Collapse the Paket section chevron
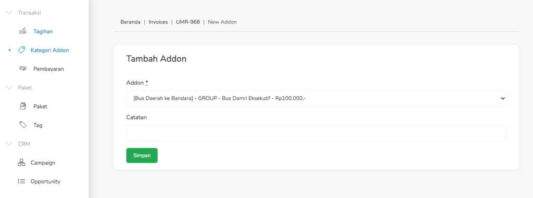533x198 pixels. pyautogui.click(x=9, y=87)
